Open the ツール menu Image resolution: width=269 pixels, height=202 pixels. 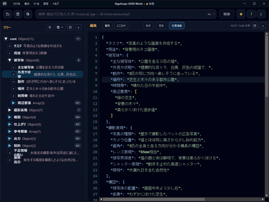[x=36, y=4]
